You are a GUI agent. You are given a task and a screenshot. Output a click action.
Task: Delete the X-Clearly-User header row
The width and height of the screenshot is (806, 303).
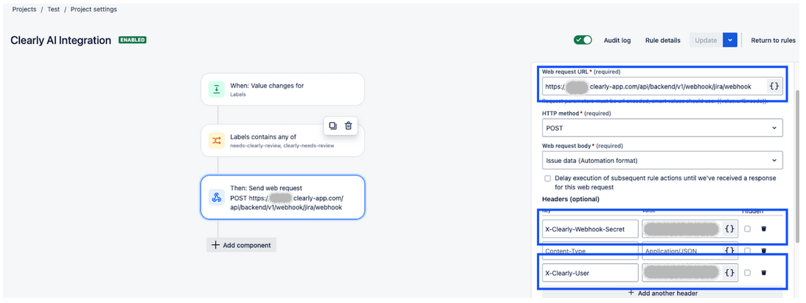pos(763,273)
